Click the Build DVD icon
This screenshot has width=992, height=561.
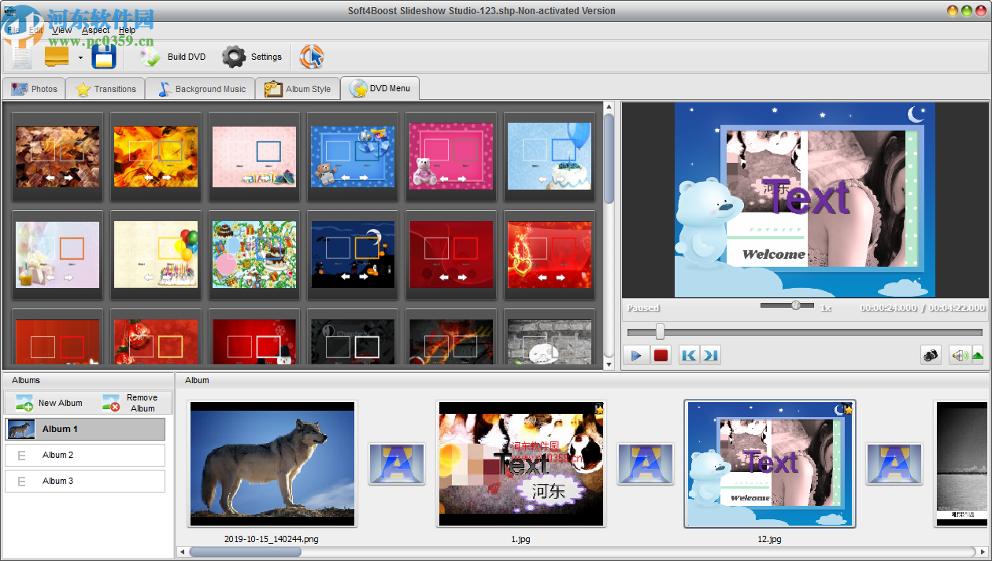tap(150, 56)
